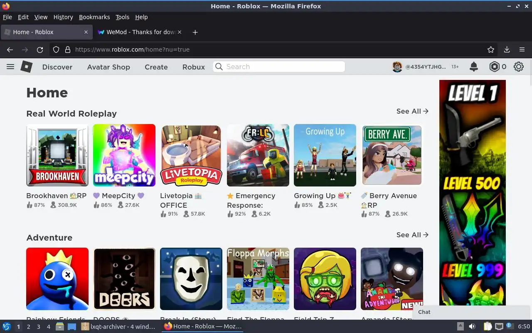Focus the Roblox search field
Image resolution: width=532 pixels, height=333 pixels.
(279, 67)
